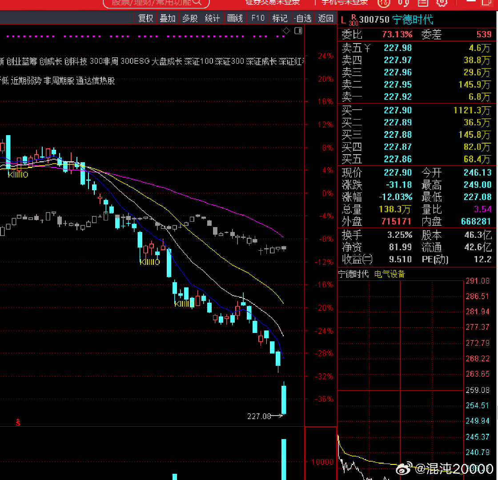
Task: Open the 复权 menu
Action: click(146, 18)
